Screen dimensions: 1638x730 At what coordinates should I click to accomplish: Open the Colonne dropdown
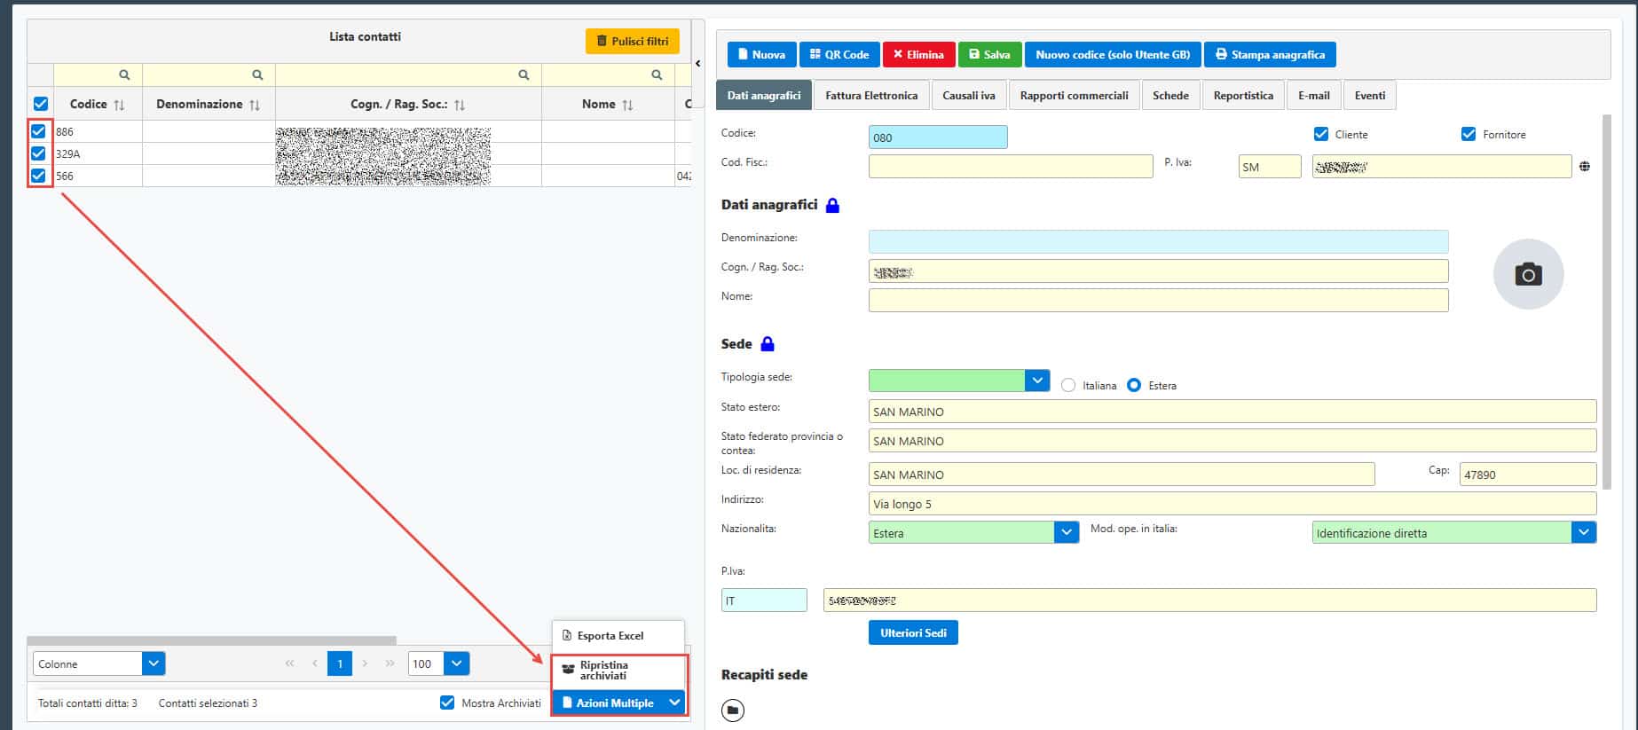[x=153, y=663]
